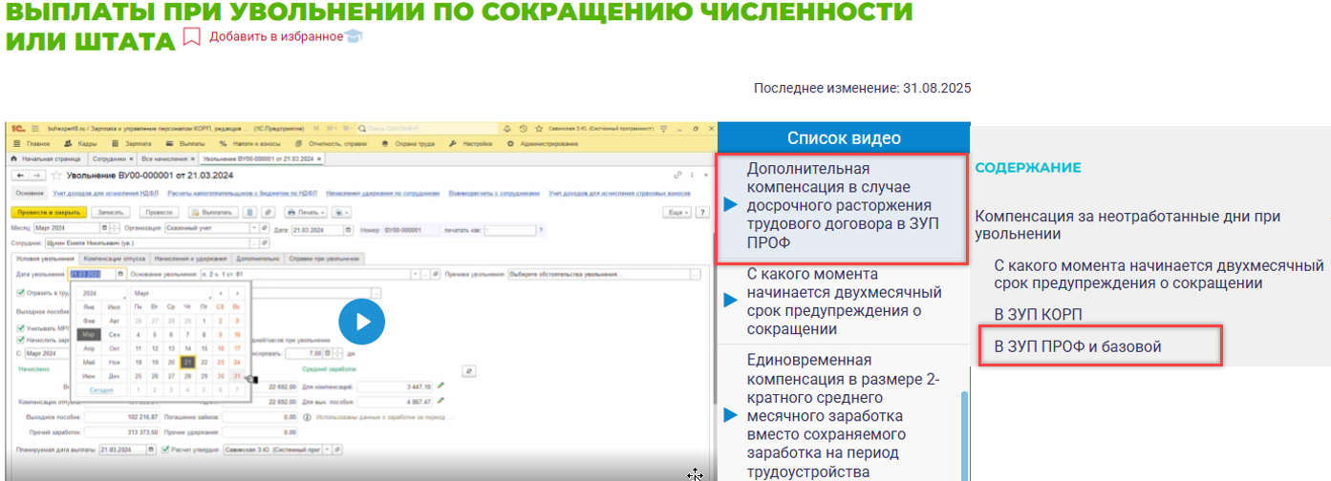Click pencil icon next to 'Для вых. пособия' value
This screenshot has width=1331, height=481.
(x=441, y=402)
